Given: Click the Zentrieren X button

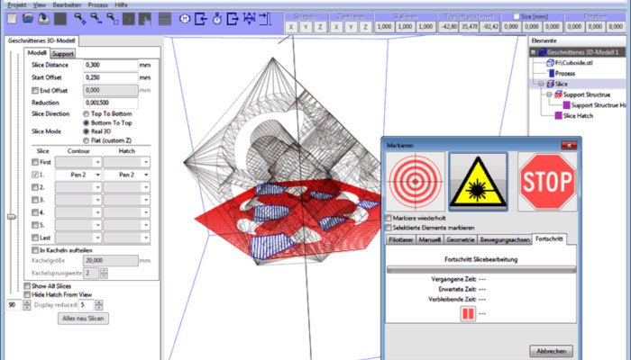Looking at the screenshot, I should click(336, 27).
